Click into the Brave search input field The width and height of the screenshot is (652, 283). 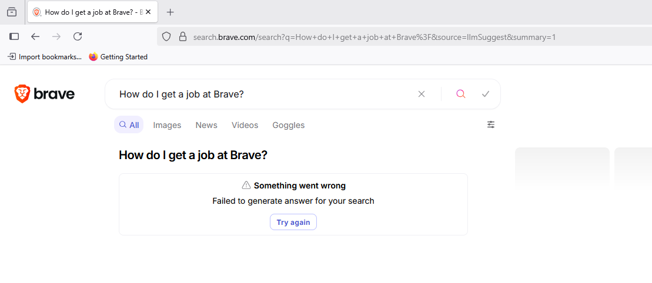(259, 94)
